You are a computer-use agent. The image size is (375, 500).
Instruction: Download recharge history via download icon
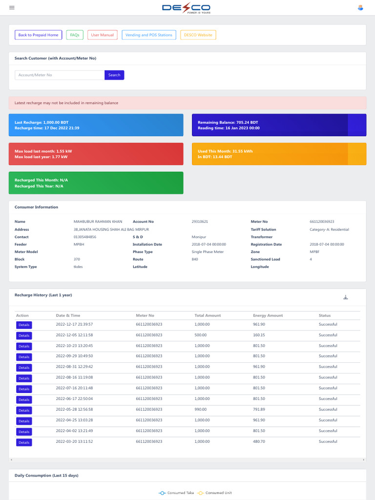point(345,297)
